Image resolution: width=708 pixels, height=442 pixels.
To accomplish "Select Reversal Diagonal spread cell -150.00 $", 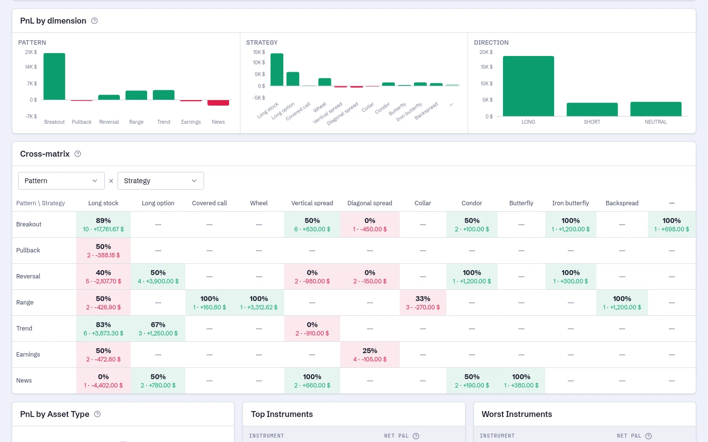I will coord(370,276).
